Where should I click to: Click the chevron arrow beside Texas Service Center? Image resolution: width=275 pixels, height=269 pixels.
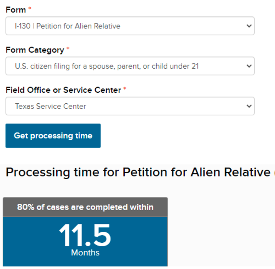point(249,106)
